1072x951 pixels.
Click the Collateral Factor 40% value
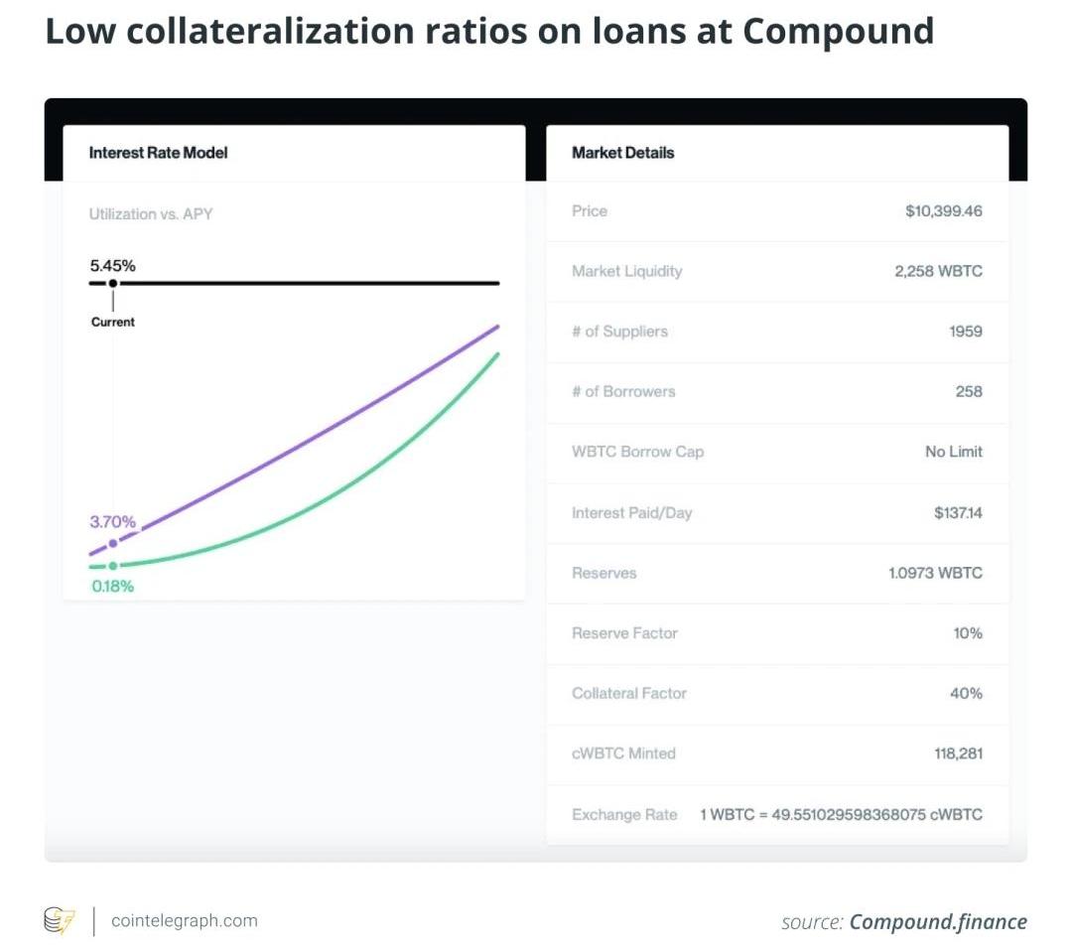point(966,693)
